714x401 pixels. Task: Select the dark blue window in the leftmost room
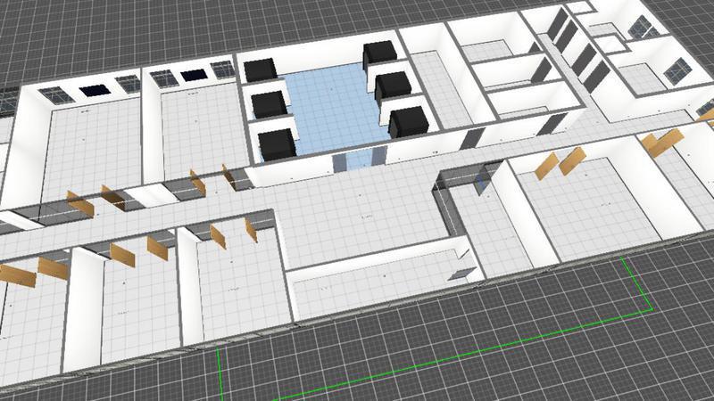[93, 89]
